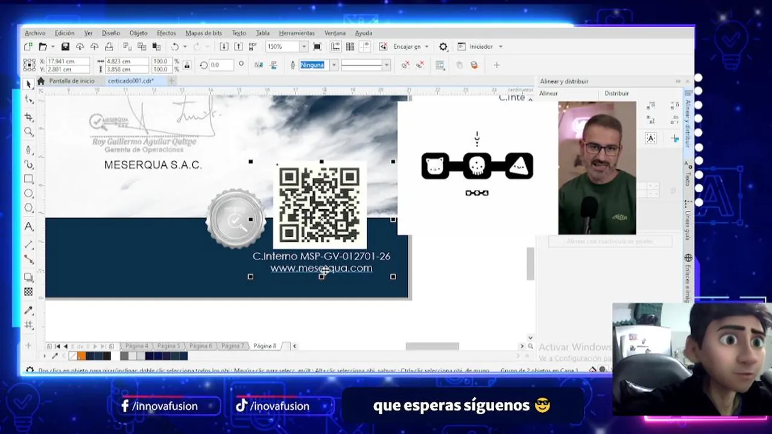Screen dimensions: 772x434
Task: Click the New document icon
Action: click(x=28, y=46)
